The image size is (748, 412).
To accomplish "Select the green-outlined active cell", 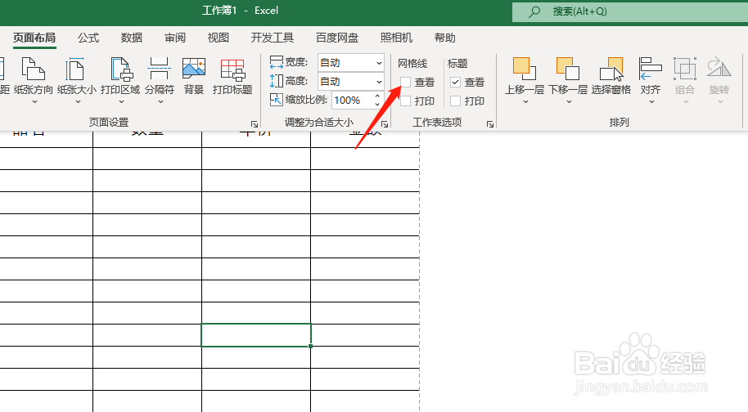I will [x=256, y=335].
